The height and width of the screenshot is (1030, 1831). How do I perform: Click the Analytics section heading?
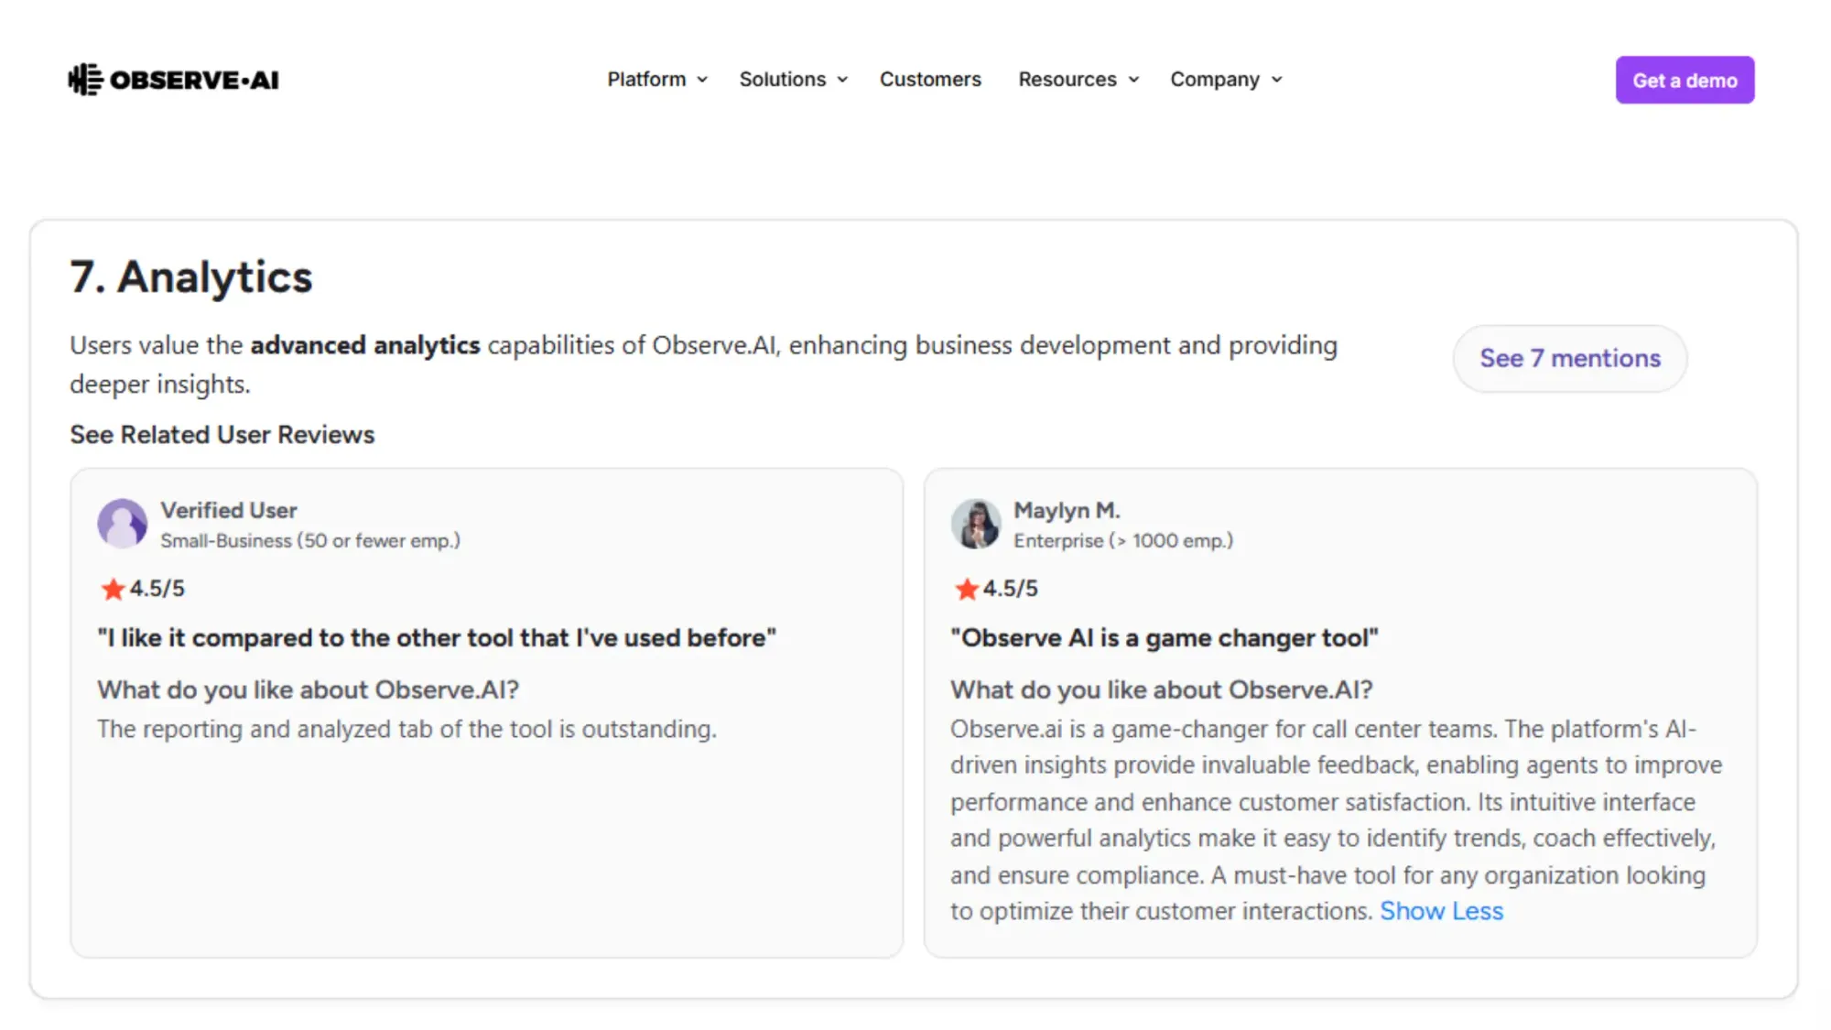coord(190,276)
